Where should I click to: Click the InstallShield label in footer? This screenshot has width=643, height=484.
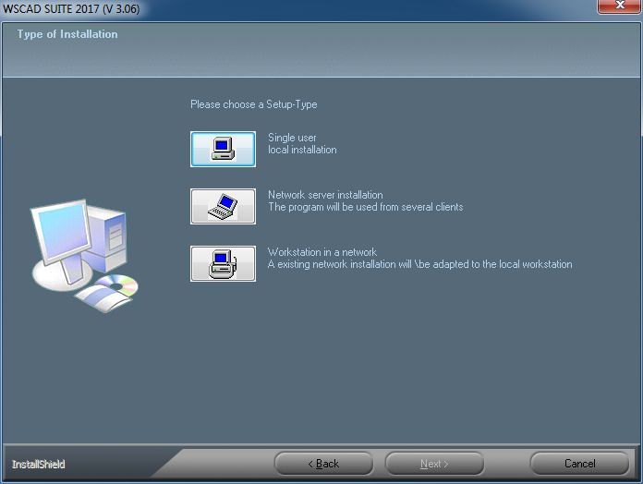click(39, 465)
